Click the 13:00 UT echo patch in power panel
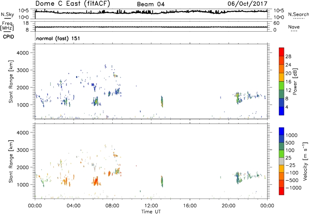 tap(162, 102)
